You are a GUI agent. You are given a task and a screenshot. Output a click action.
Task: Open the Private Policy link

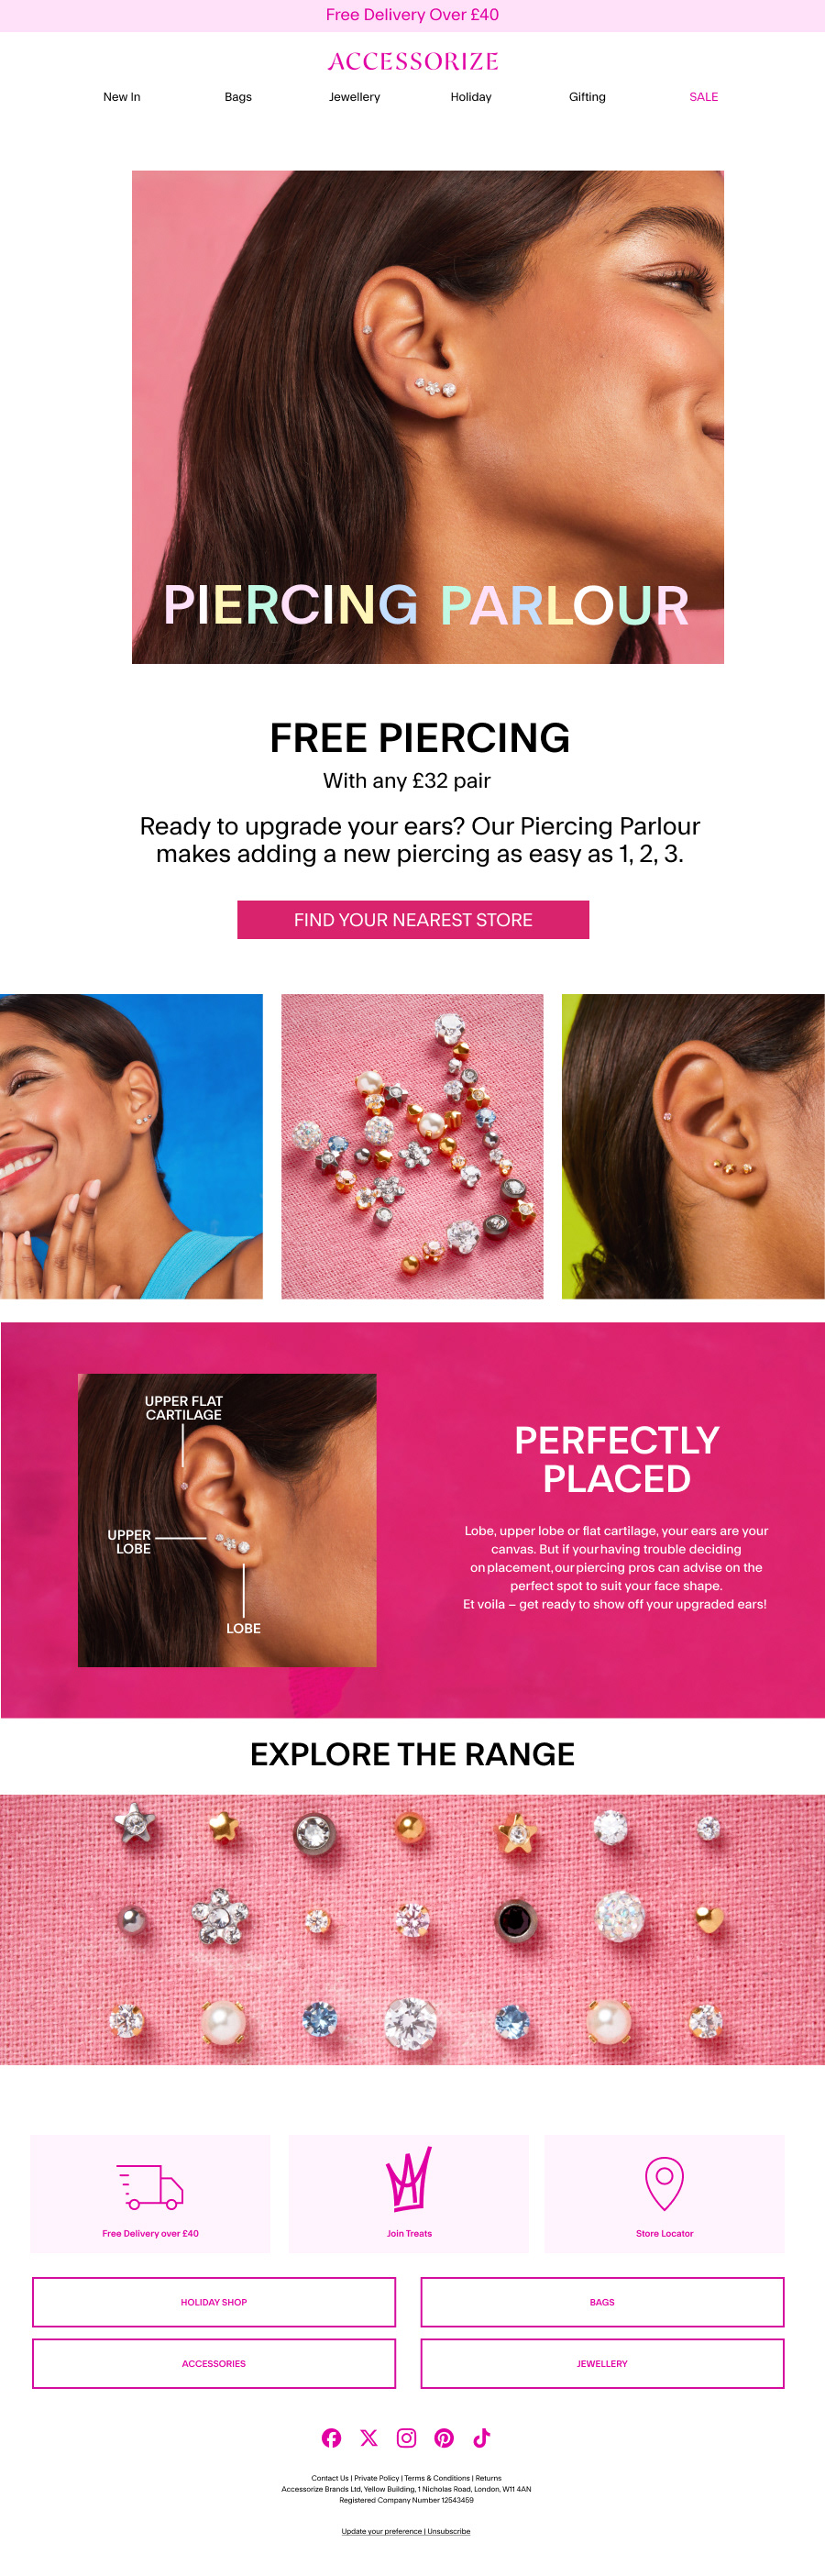(x=376, y=2478)
